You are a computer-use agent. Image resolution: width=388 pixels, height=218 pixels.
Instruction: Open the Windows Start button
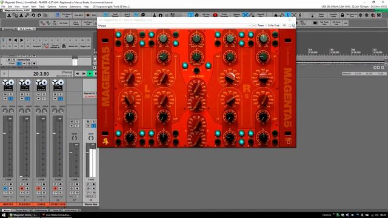(4, 215)
